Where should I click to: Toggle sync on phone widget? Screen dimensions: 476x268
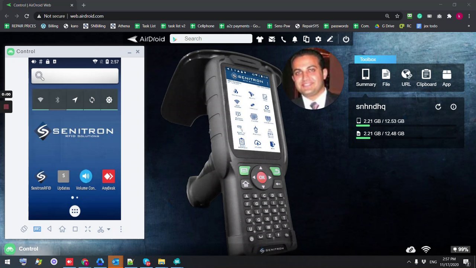pyautogui.click(x=92, y=100)
